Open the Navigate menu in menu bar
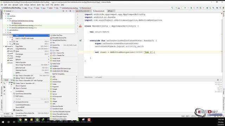 [15, 5]
